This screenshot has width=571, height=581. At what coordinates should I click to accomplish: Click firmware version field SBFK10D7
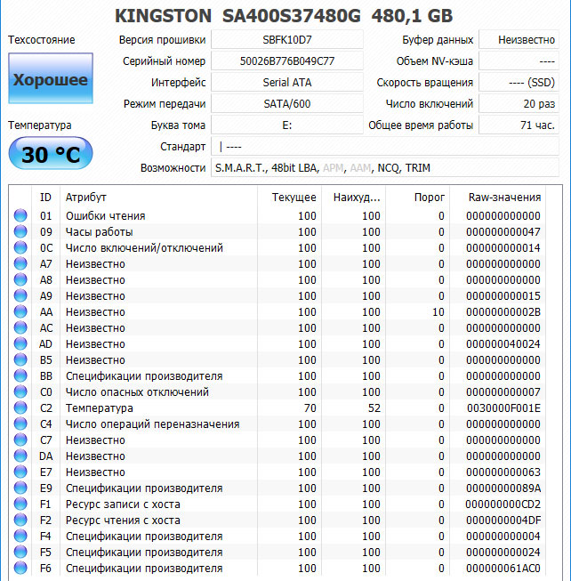[x=287, y=40]
